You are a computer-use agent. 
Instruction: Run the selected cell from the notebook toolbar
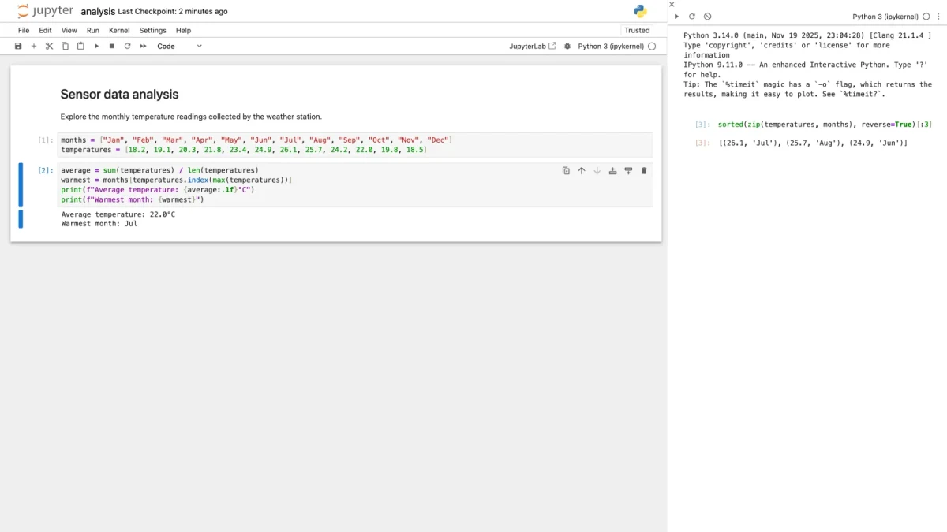96,46
